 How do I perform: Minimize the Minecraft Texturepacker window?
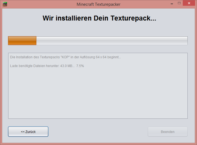172,4
